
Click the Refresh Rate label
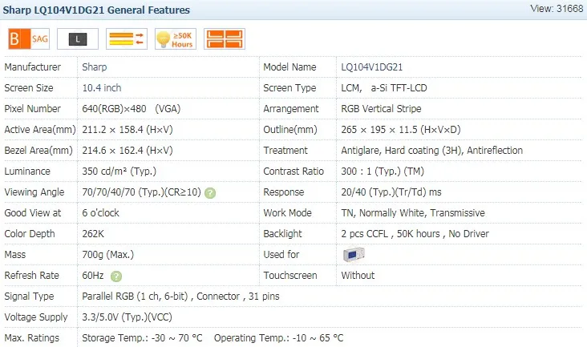point(31,276)
